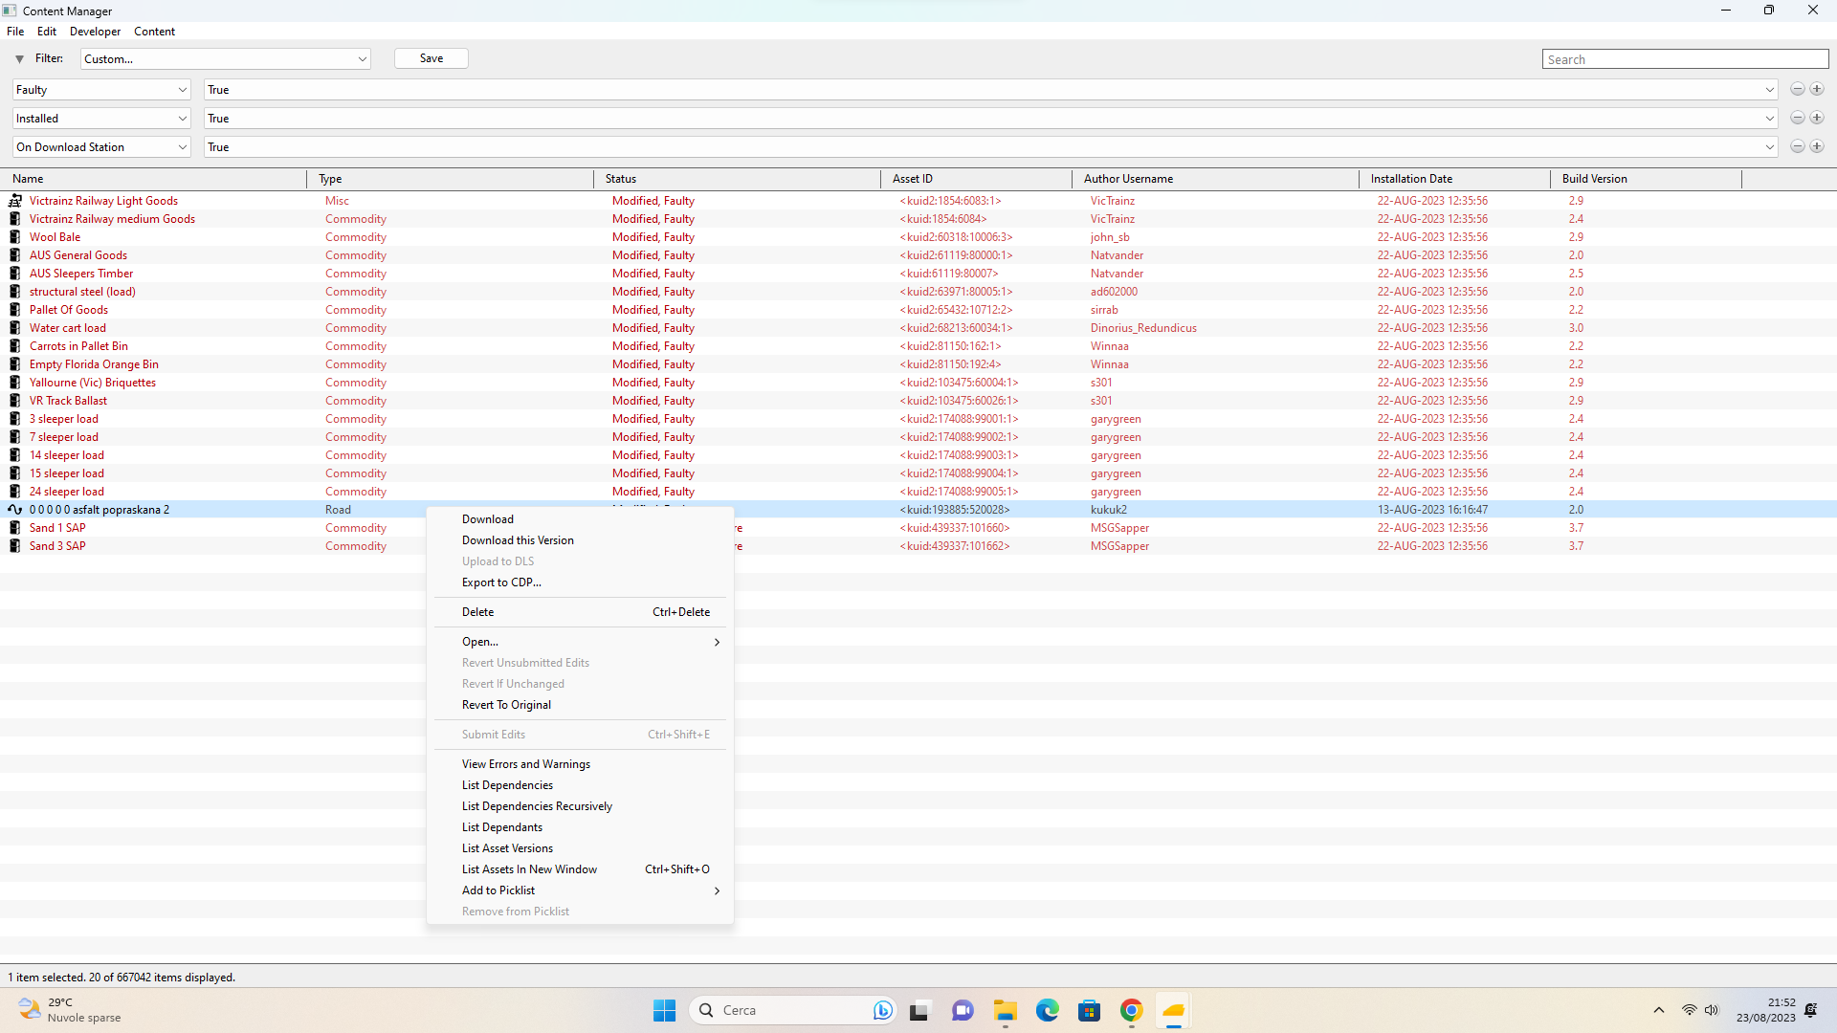This screenshot has width=1837, height=1033.
Task: Open the Installed filter type dropdown
Action: coord(101,119)
